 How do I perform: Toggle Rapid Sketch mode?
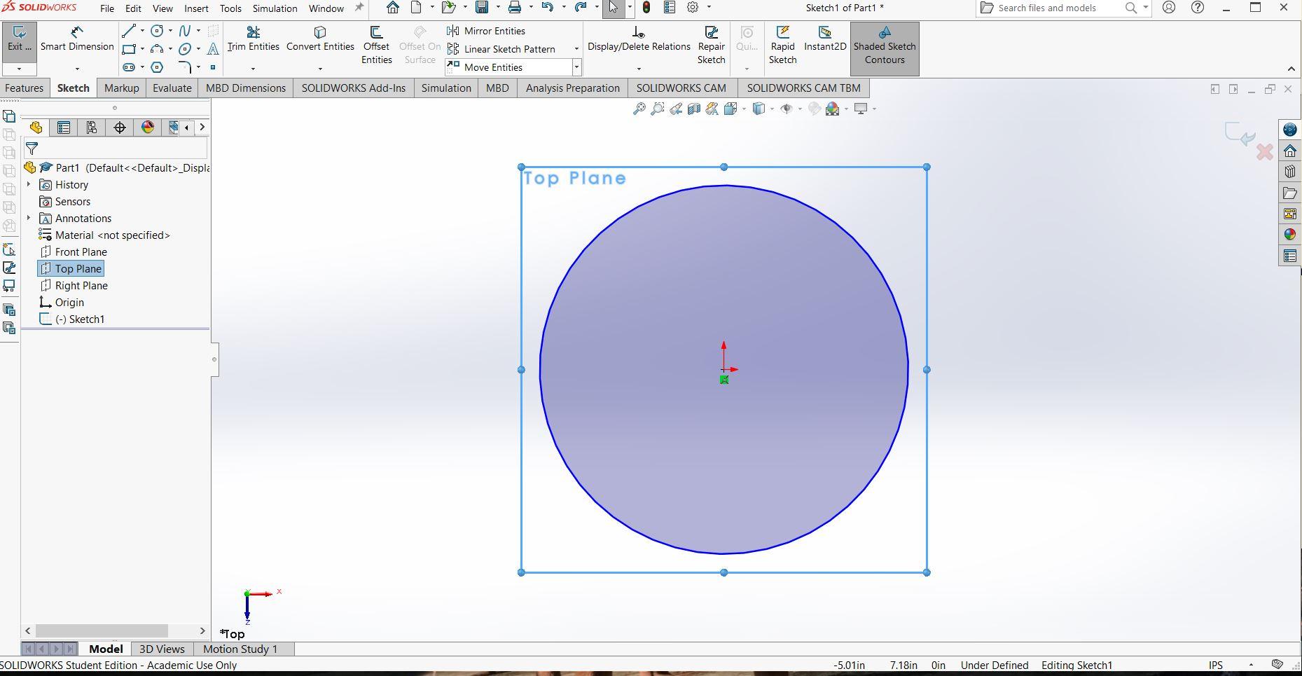point(782,46)
